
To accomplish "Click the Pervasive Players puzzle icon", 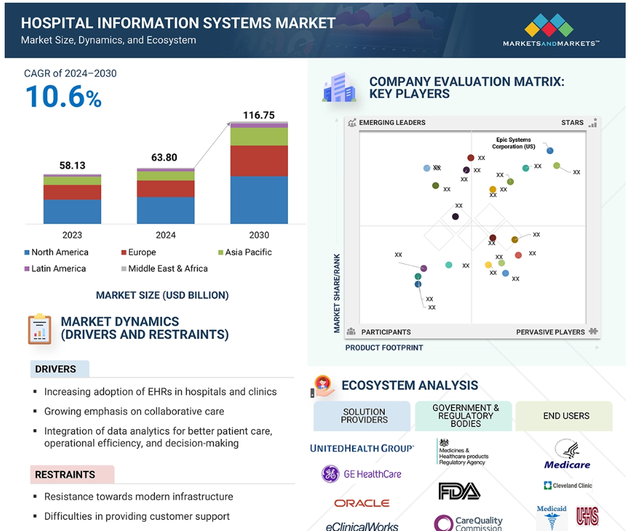I will (x=593, y=331).
